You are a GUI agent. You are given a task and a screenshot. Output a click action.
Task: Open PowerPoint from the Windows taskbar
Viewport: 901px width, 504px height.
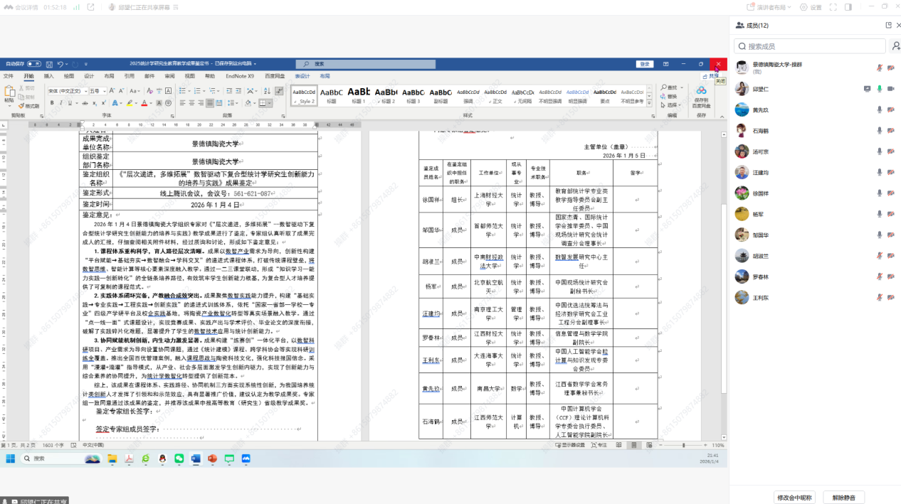click(x=212, y=459)
